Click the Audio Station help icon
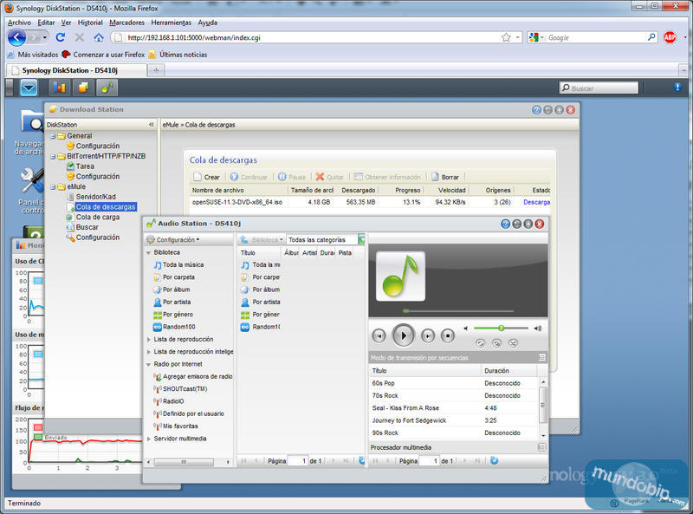This screenshot has height=514, width=693. [506, 224]
